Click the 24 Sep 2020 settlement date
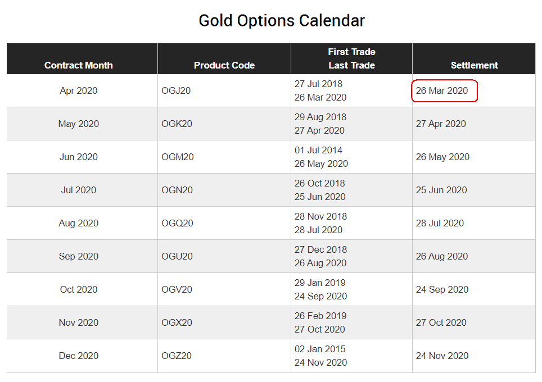542x382 pixels. 442,289
